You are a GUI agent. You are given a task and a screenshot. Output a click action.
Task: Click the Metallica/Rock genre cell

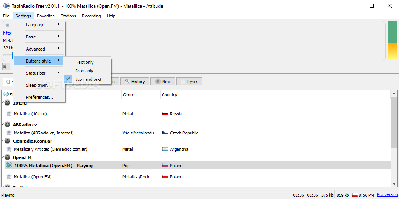click(x=136, y=177)
